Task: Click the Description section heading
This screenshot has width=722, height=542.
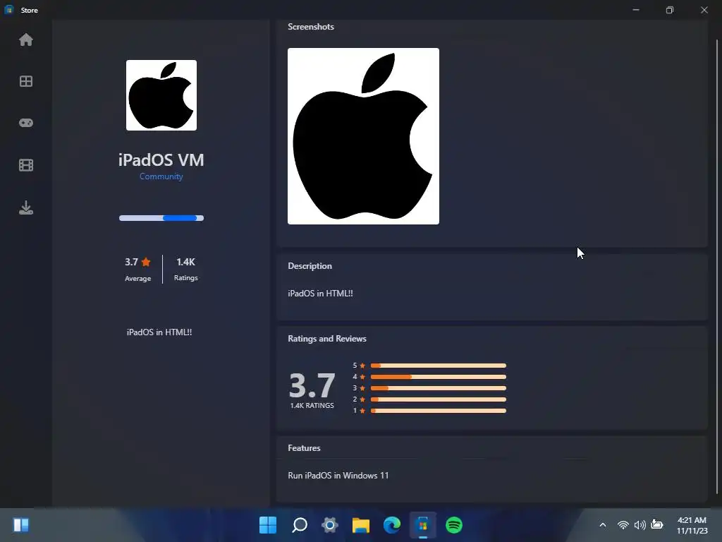Action: [x=310, y=266]
